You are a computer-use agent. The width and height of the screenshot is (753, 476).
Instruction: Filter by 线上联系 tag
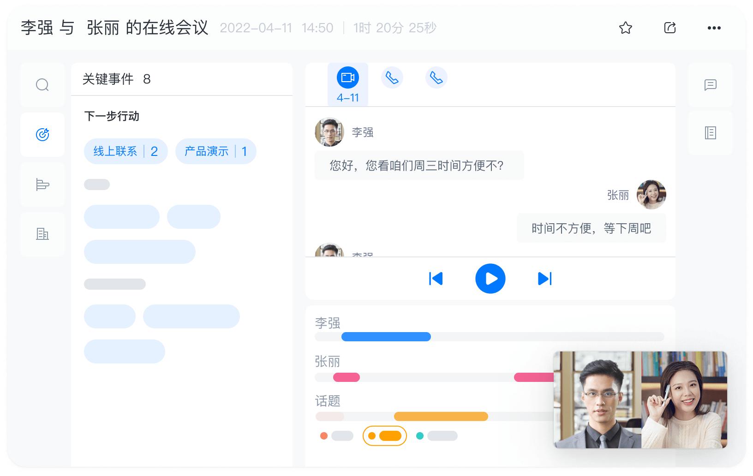click(x=125, y=151)
